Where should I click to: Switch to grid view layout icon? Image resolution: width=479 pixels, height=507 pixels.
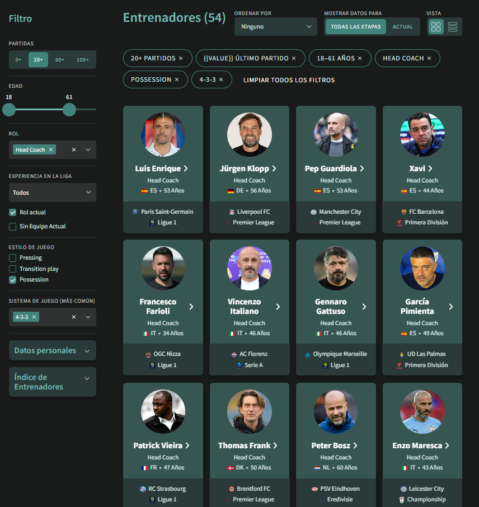[436, 26]
